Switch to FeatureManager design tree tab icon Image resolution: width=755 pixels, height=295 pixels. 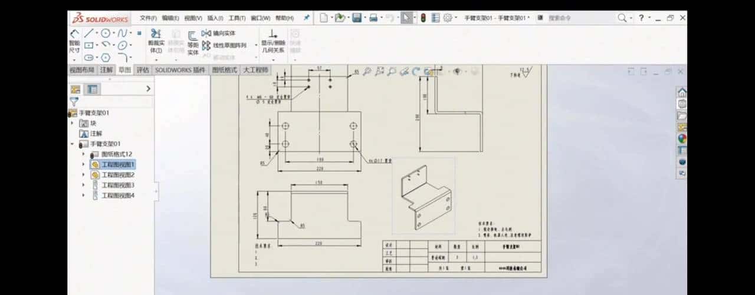point(75,90)
